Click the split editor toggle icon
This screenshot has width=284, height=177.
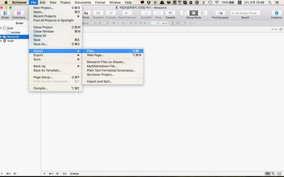(281, 29)
